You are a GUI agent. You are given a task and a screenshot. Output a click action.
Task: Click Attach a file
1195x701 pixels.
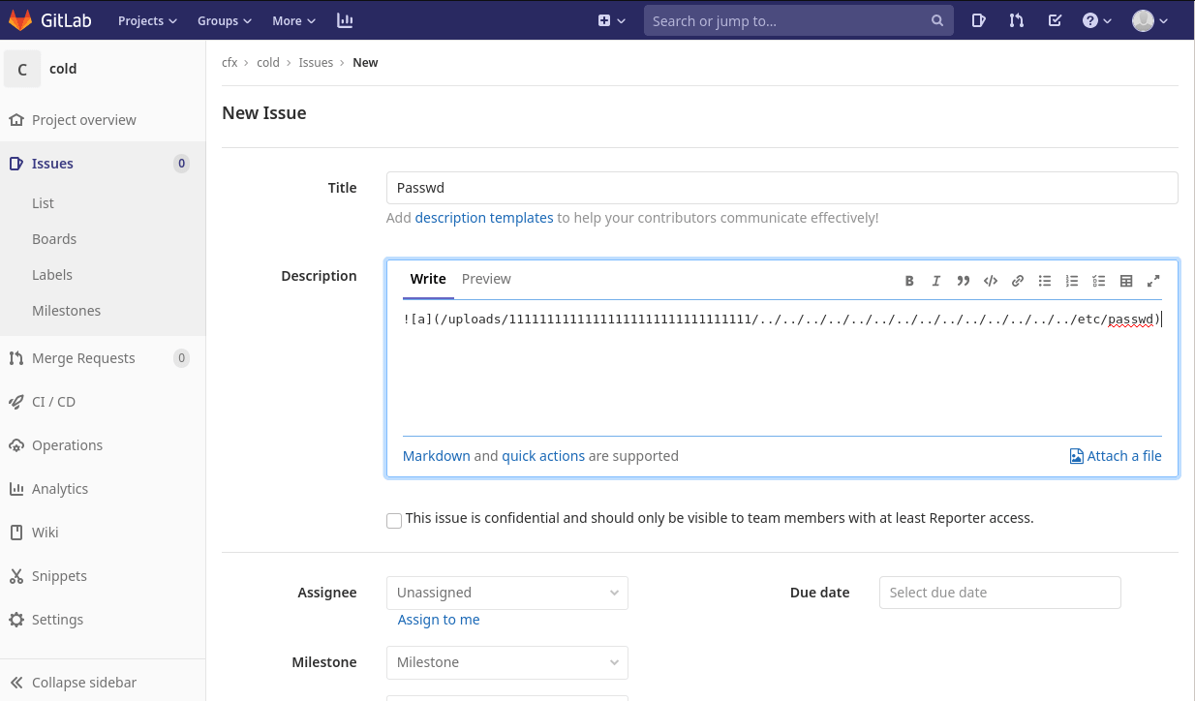(1115, 456)
